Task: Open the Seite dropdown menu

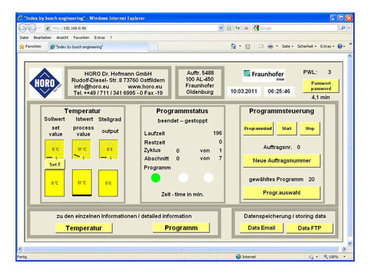Action: 288,47
